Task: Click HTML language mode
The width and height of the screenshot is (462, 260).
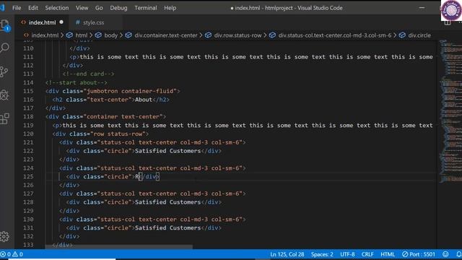Action: pos(388,254)
